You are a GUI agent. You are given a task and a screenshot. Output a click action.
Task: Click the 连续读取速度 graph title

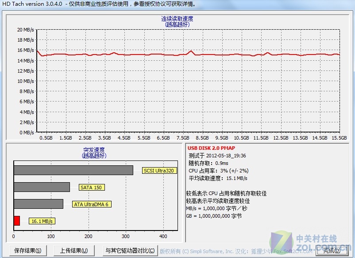(177, 19)
